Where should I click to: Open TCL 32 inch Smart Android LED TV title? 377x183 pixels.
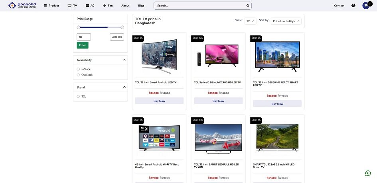coord(156,82)
